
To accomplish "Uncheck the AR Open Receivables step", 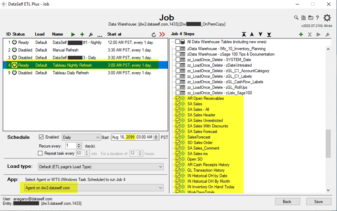I will [178, 98].
